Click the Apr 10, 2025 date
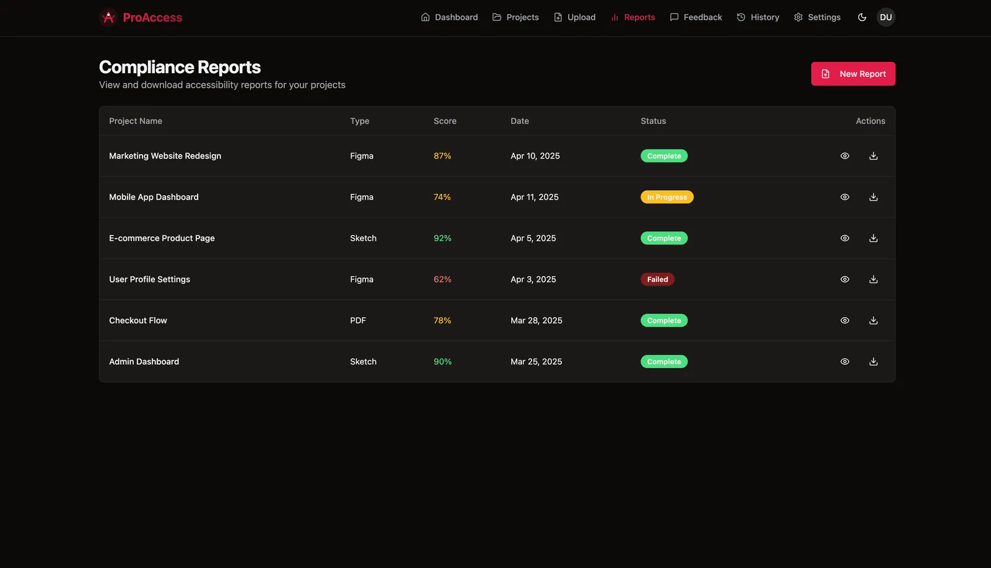The height and width of the screenshot is (568, 991). 535,156
